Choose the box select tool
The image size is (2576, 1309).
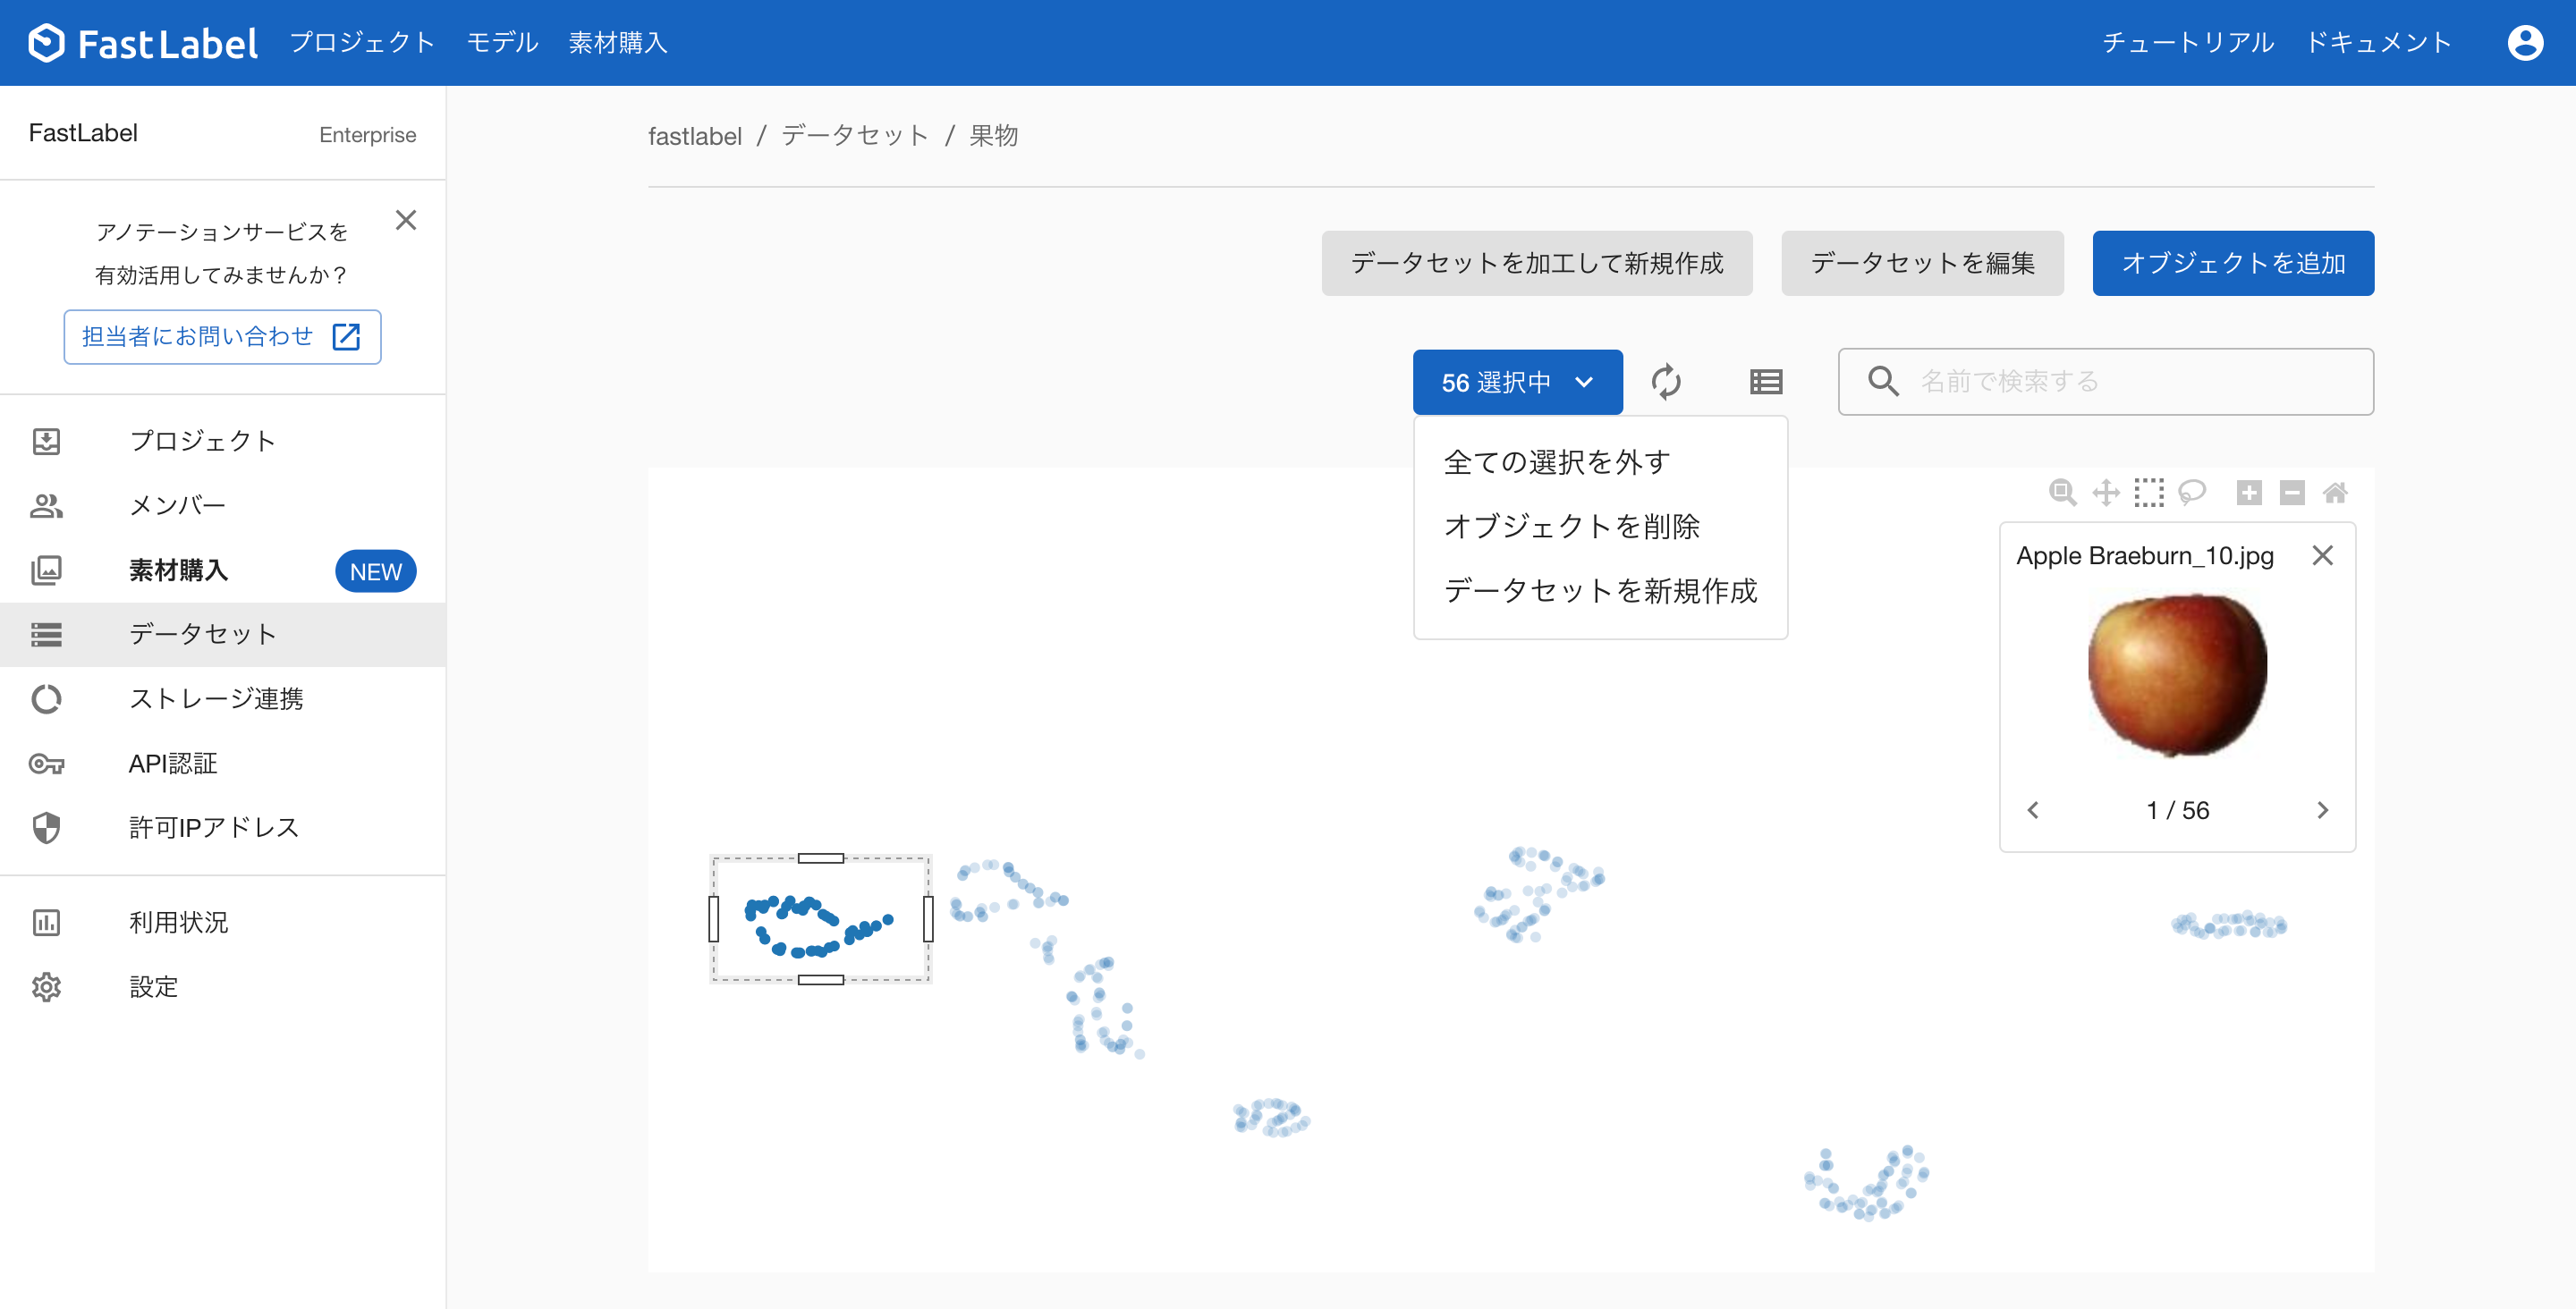[2148, 492]
